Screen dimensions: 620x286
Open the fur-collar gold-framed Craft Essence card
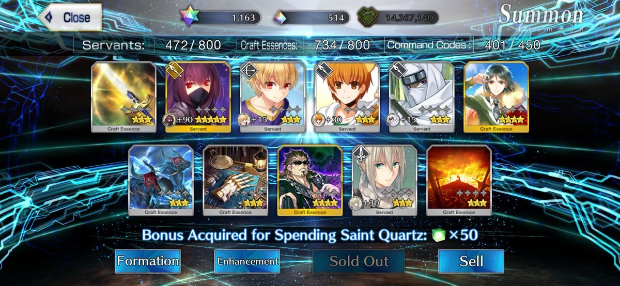click(x=496, y=97)
